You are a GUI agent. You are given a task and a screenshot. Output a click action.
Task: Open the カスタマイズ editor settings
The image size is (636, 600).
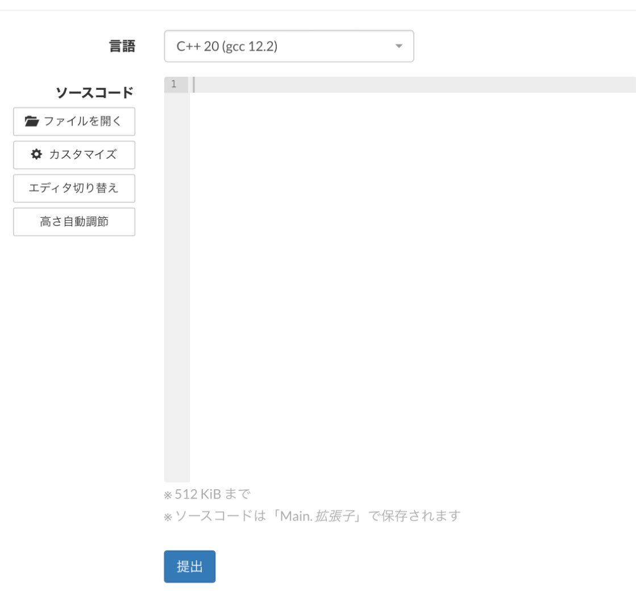(x=74, y=155)
